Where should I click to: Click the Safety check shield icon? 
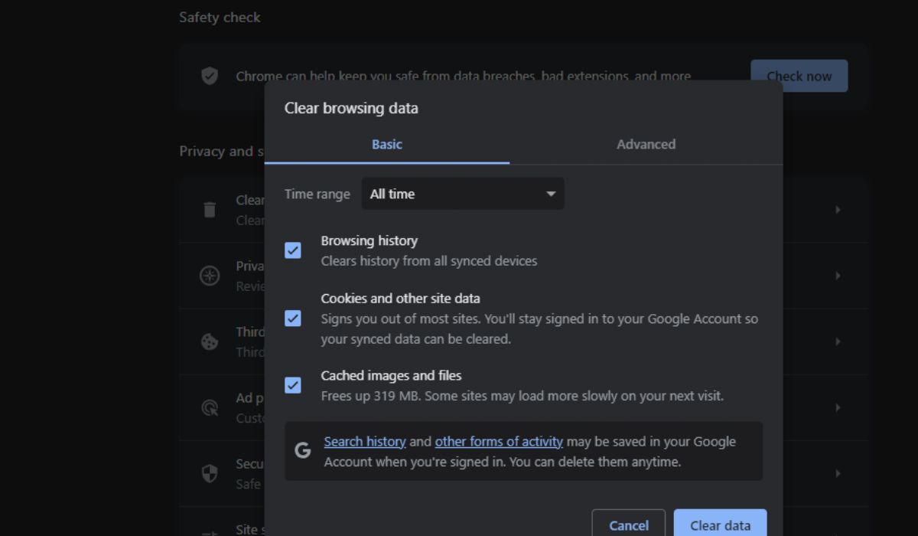point(210,76)
